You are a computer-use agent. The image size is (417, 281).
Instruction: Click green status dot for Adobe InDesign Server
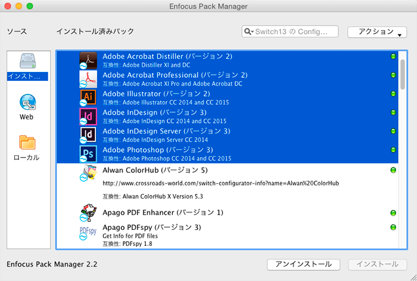pyautogui.click(x=393, y=131)
